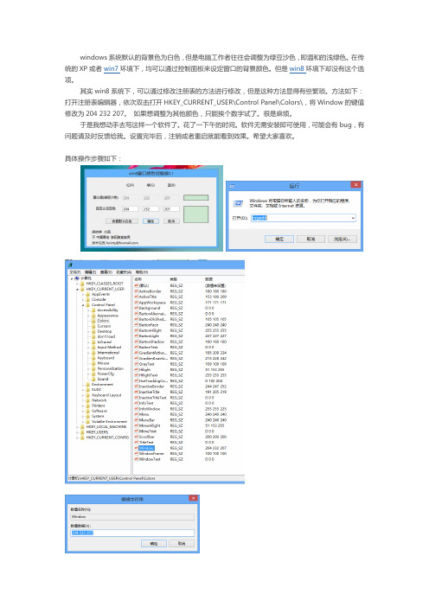Follow the win8 hyperlink in the paragraph
The height and width of the screenshot is (607, 429).
[x=297, y=69]
